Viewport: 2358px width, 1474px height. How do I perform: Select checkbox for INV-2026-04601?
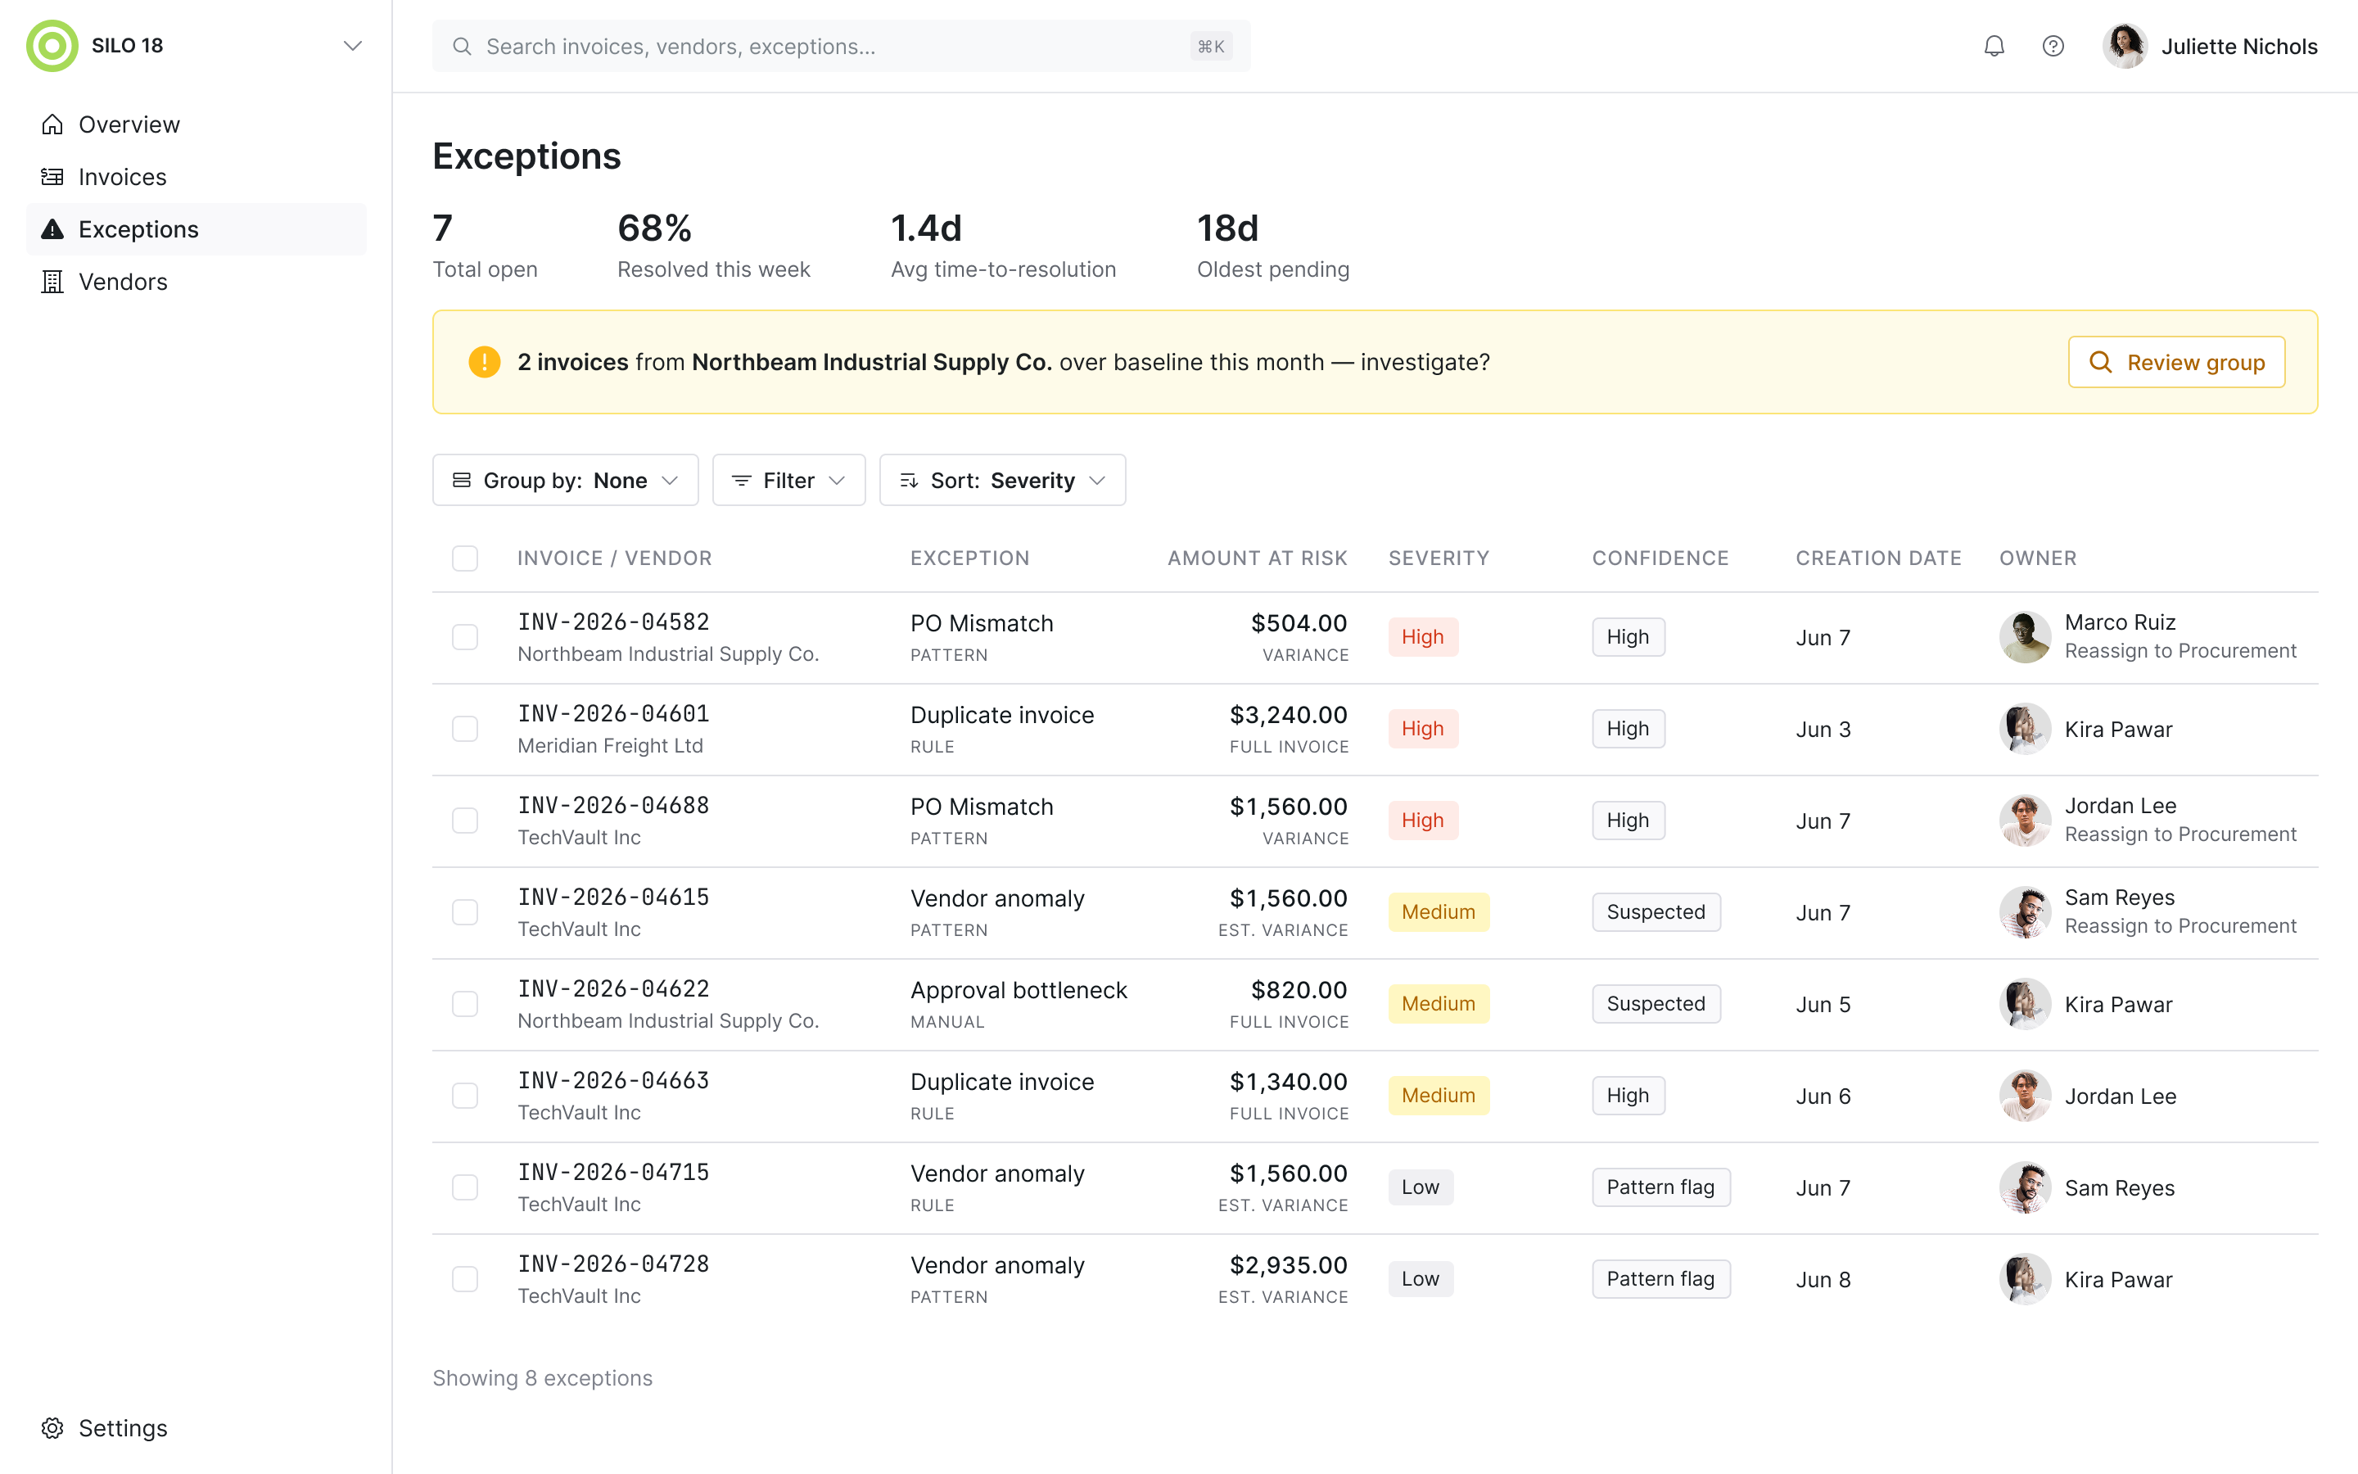pos(465,729)
